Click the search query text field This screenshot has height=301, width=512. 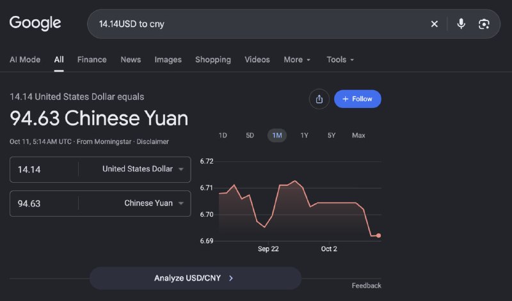(x=258, y=24)
